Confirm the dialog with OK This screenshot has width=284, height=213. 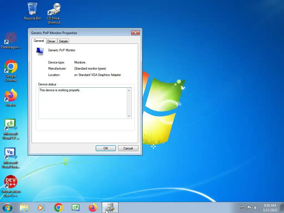(x=106, y=148)
